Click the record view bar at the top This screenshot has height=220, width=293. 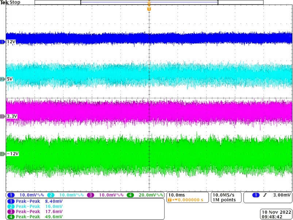coord(149,2)
